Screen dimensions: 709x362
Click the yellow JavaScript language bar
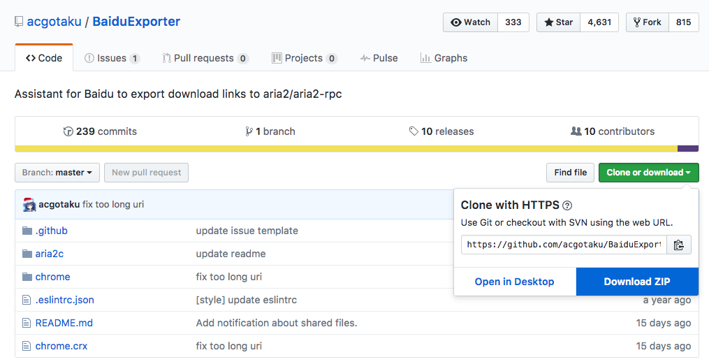point(346,148)
